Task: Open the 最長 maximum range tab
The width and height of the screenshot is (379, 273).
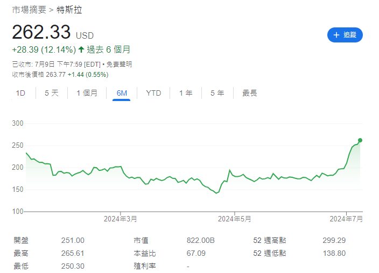Action: 249,93
